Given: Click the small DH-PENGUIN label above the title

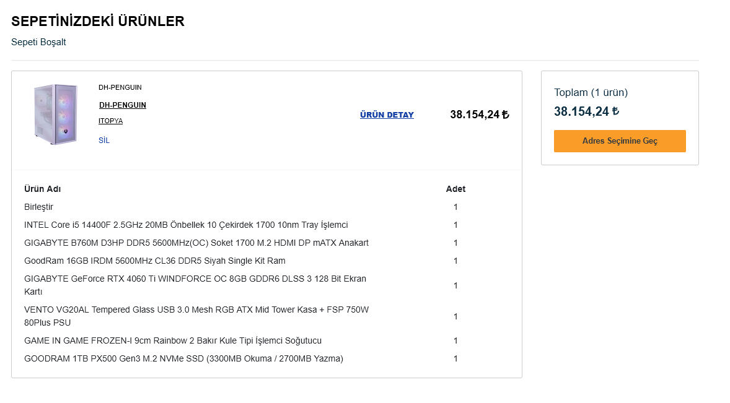Looking at the screenshot, I should [120, 87].
